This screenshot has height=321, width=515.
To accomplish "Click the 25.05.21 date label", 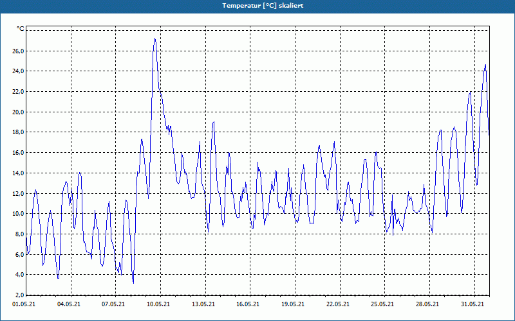I will 382,304.
